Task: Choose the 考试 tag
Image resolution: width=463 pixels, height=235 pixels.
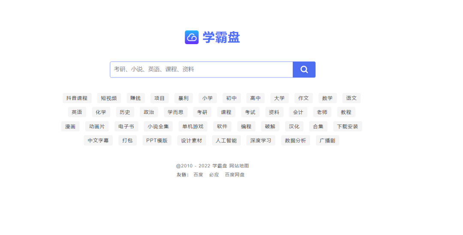Action: point(250,112)
